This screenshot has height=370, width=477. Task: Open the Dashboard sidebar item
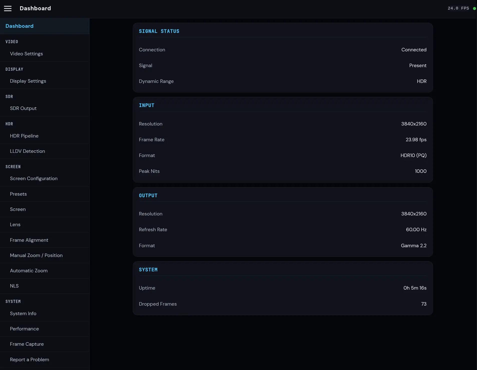pyautogui.click(x=45, y=26)
